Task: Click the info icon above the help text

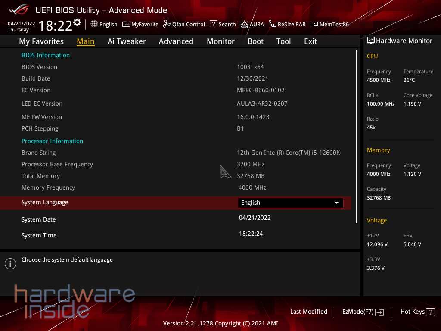Action: point(10,263)
